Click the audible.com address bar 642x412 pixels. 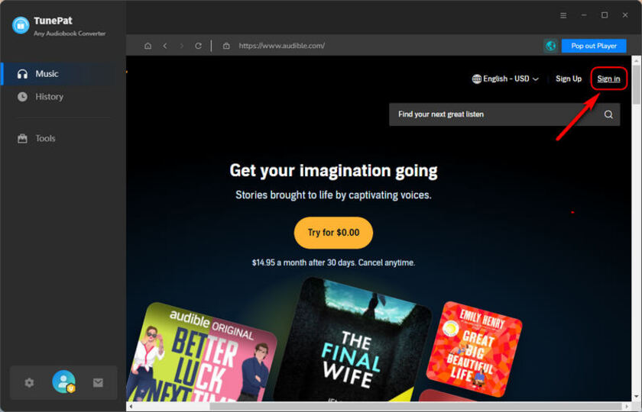282,46
